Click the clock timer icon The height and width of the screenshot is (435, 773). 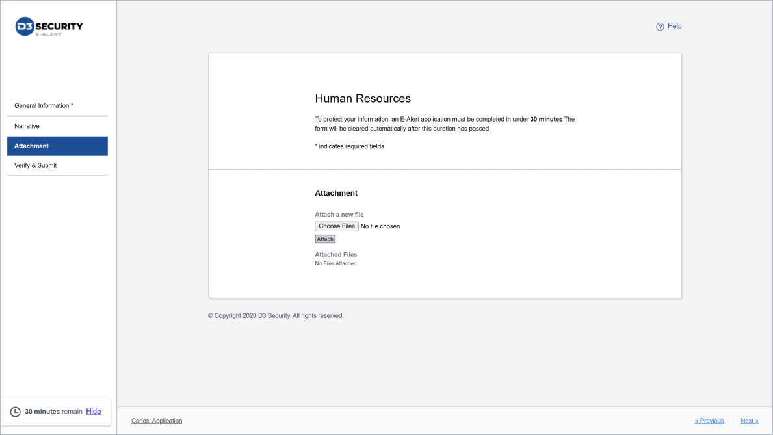point(15,412)
